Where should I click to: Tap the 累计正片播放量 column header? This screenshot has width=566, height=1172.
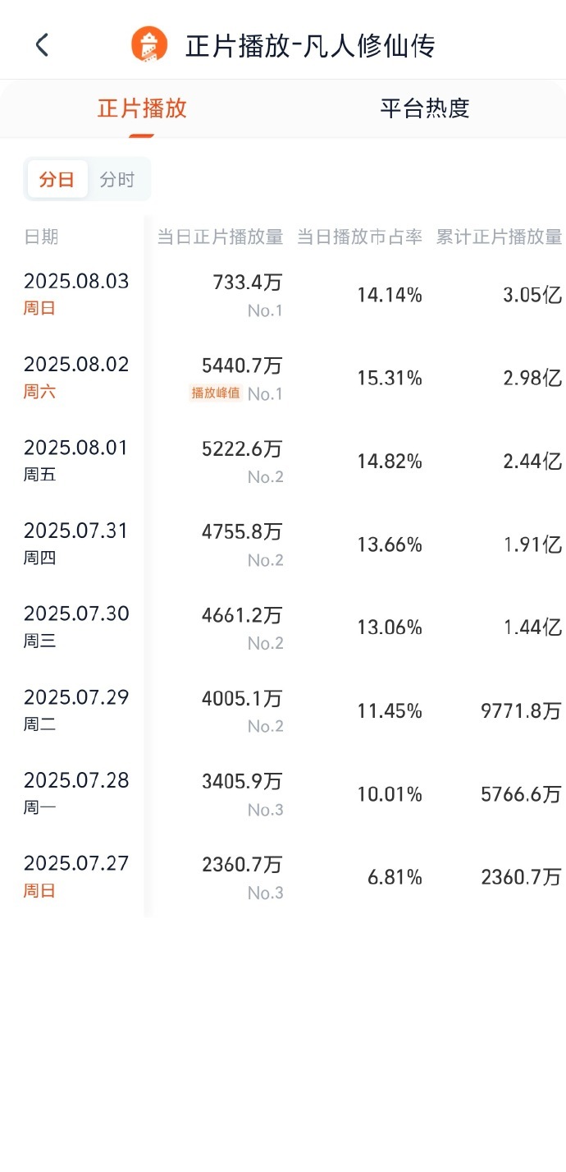499,237
